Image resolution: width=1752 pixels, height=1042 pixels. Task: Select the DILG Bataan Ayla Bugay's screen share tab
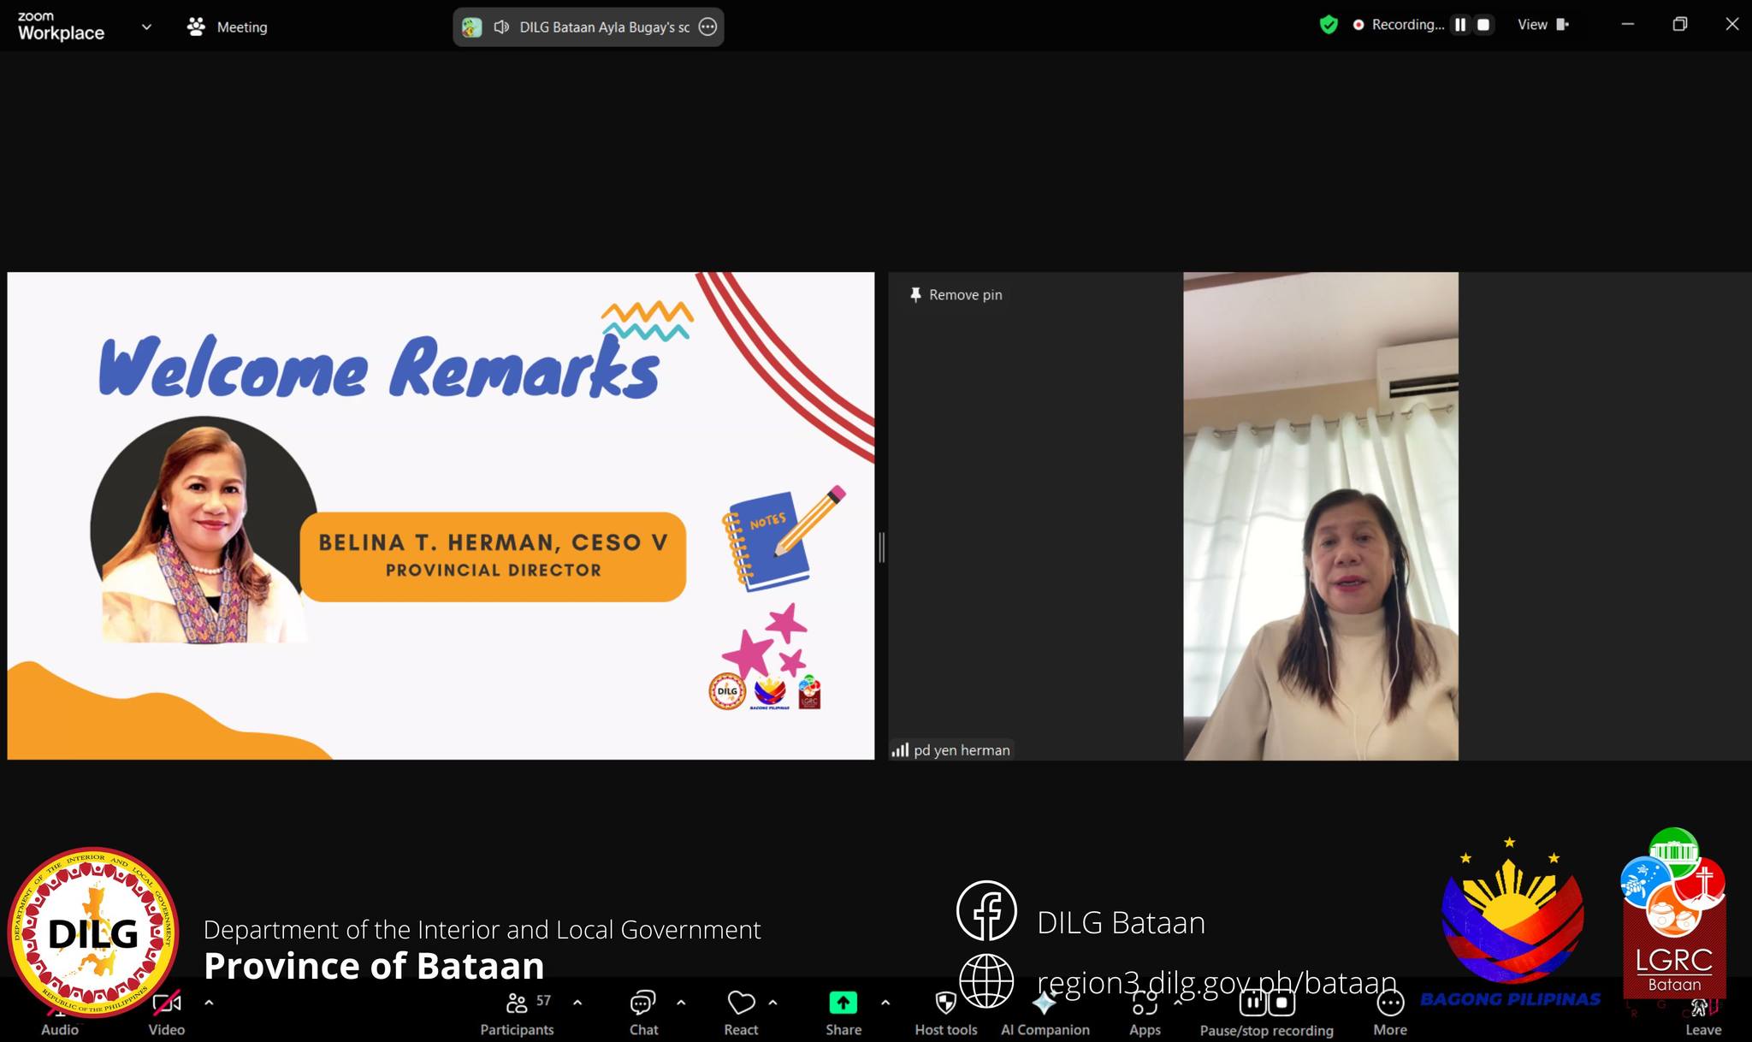coord(588,27)
